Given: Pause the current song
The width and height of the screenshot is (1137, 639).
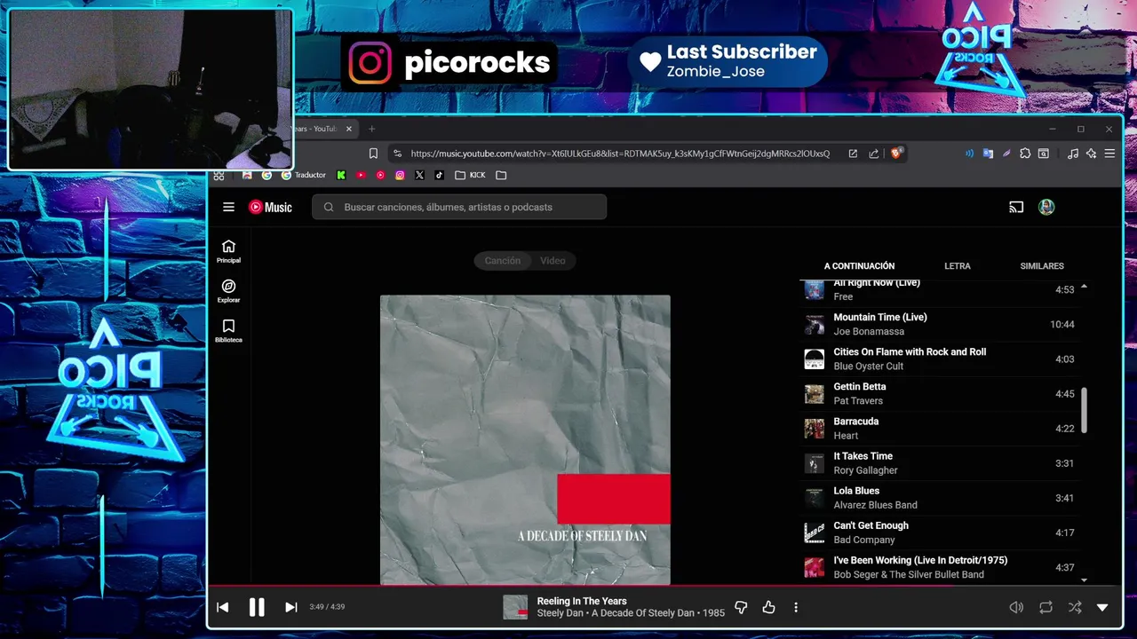Looking at the screenshot, I should pyautogui.click(x=257, y=607).
